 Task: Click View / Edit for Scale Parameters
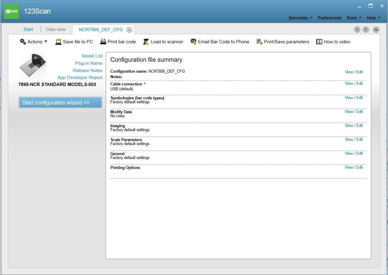click(x=354, y=139)
